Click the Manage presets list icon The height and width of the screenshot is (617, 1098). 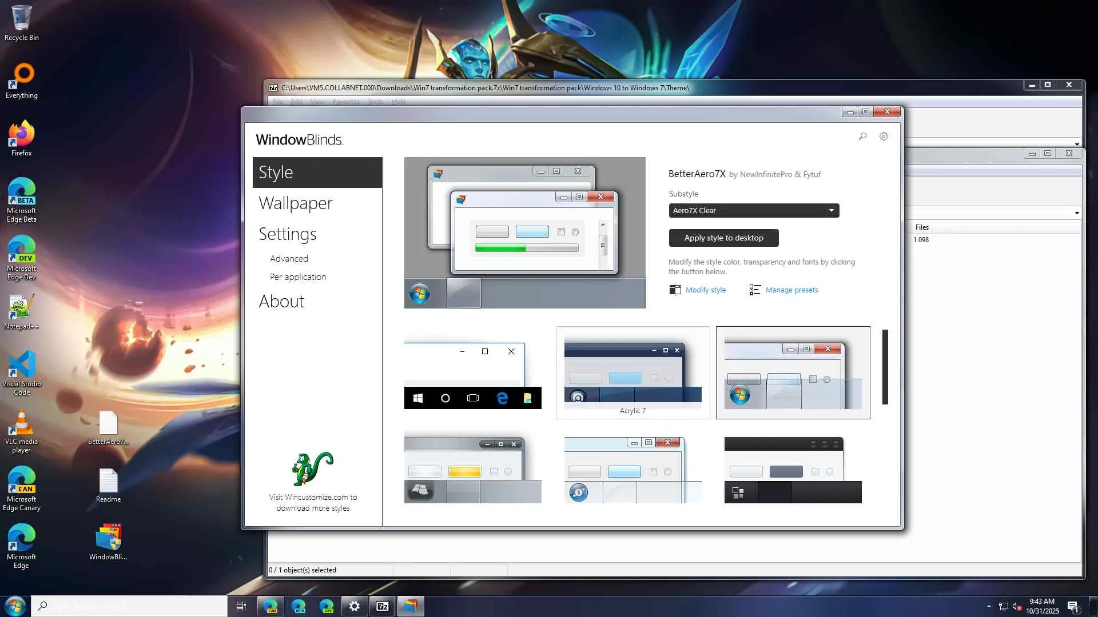(755, 290)
